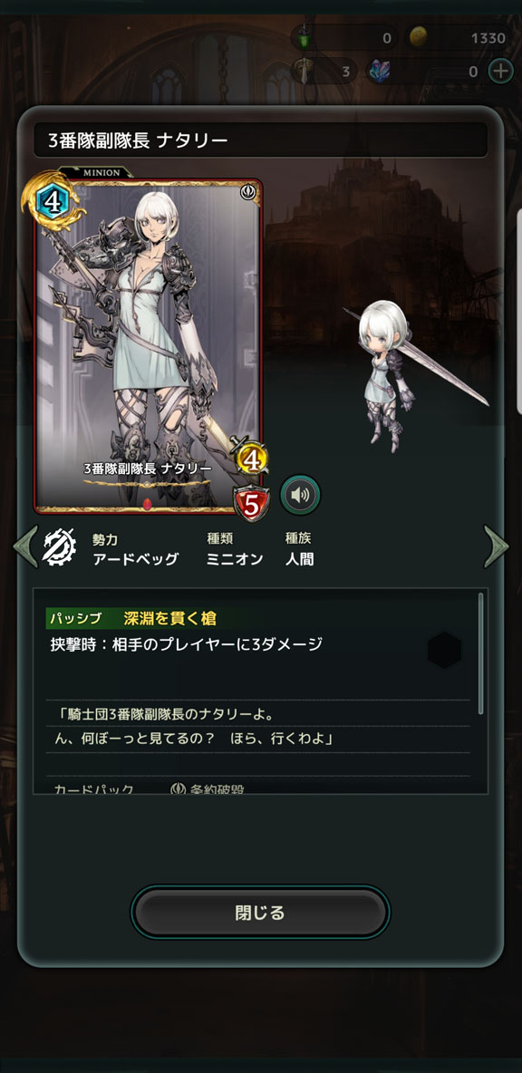Tap the blue crystal gem icon
Image resolution: width=522 pixels, height=1073 pixels.
pyautogui.click(x=378, y=71)
